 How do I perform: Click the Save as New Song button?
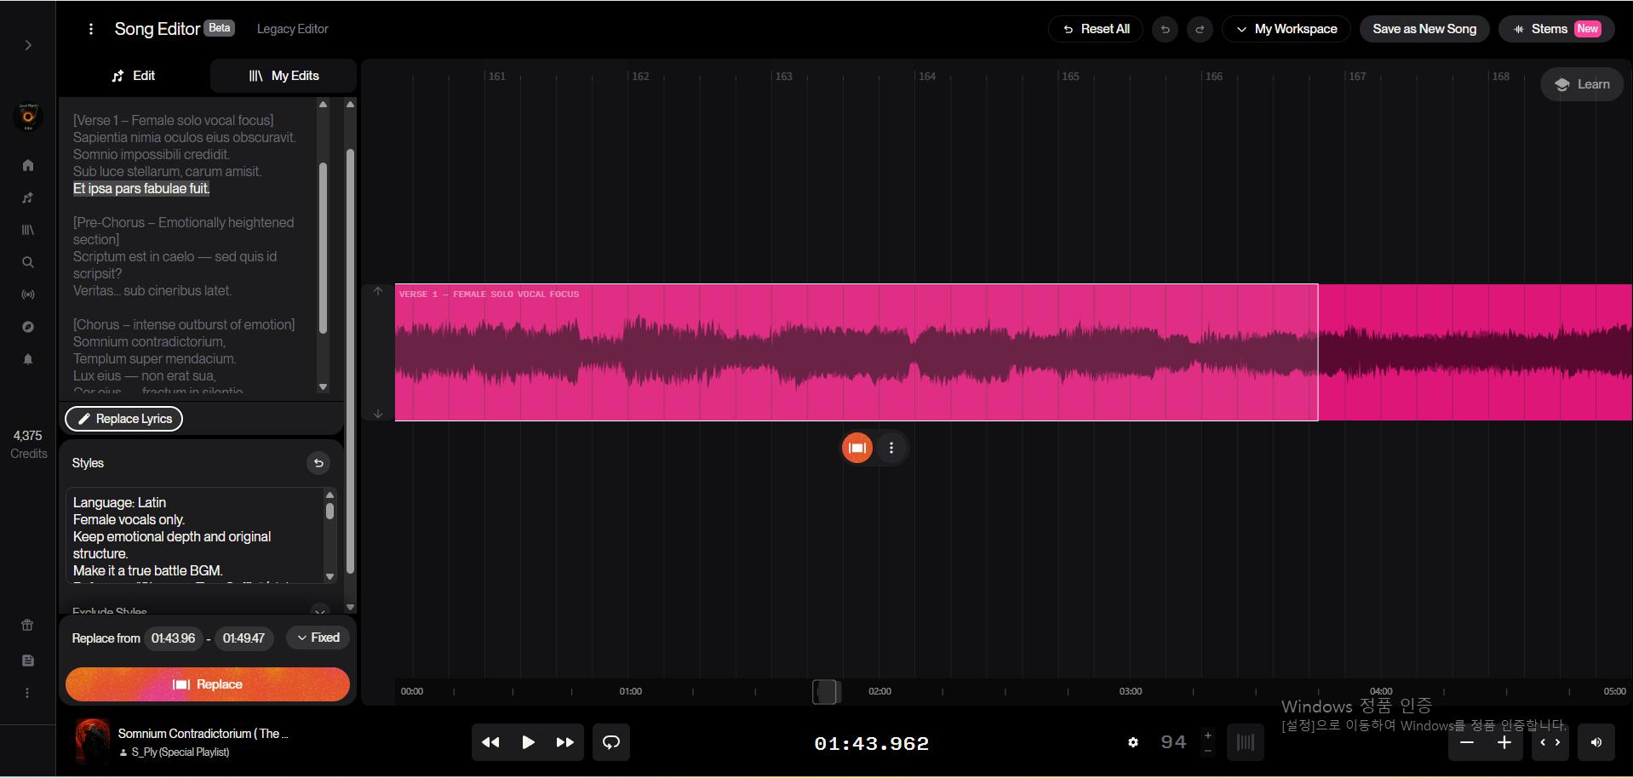coord(1424,29)
